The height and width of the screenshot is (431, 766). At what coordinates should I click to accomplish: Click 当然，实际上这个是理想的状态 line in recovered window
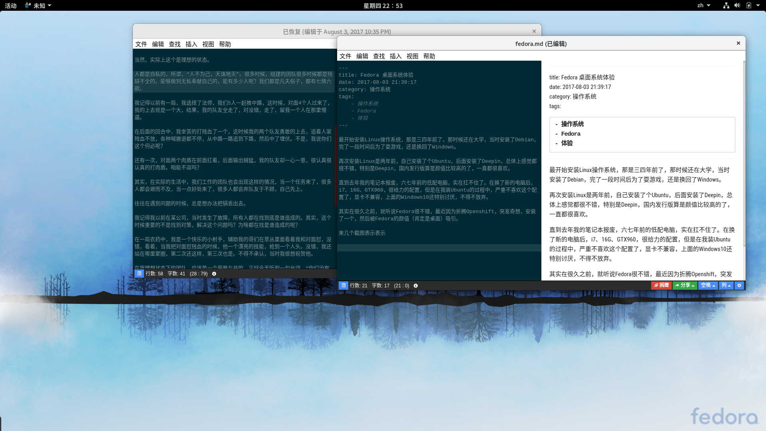tap(172, 60)
